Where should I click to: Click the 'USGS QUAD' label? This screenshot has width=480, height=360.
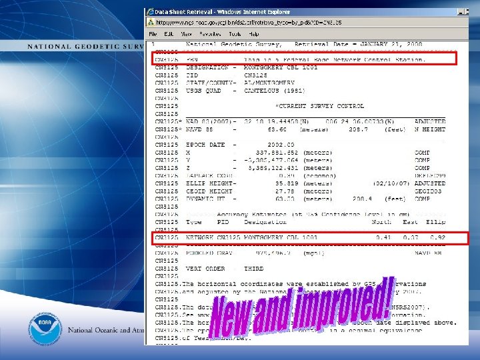(x=203, y=91)
